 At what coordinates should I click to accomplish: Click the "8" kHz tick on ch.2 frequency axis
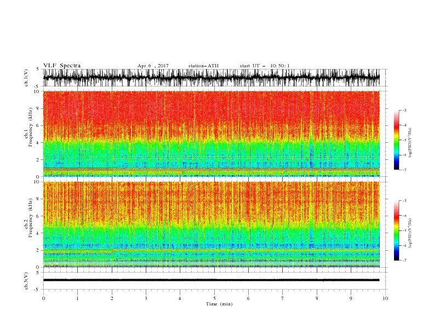39,199
